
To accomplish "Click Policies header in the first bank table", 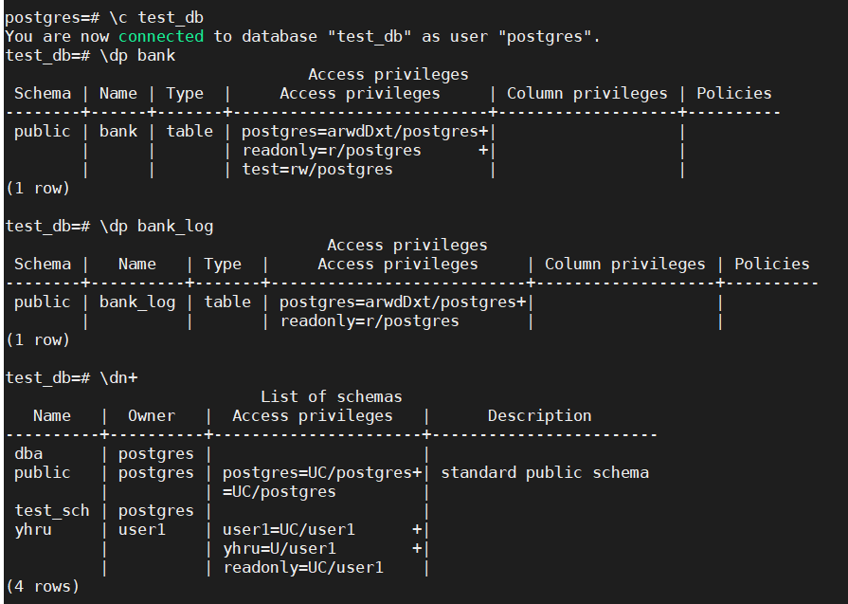I will [733, 93].
